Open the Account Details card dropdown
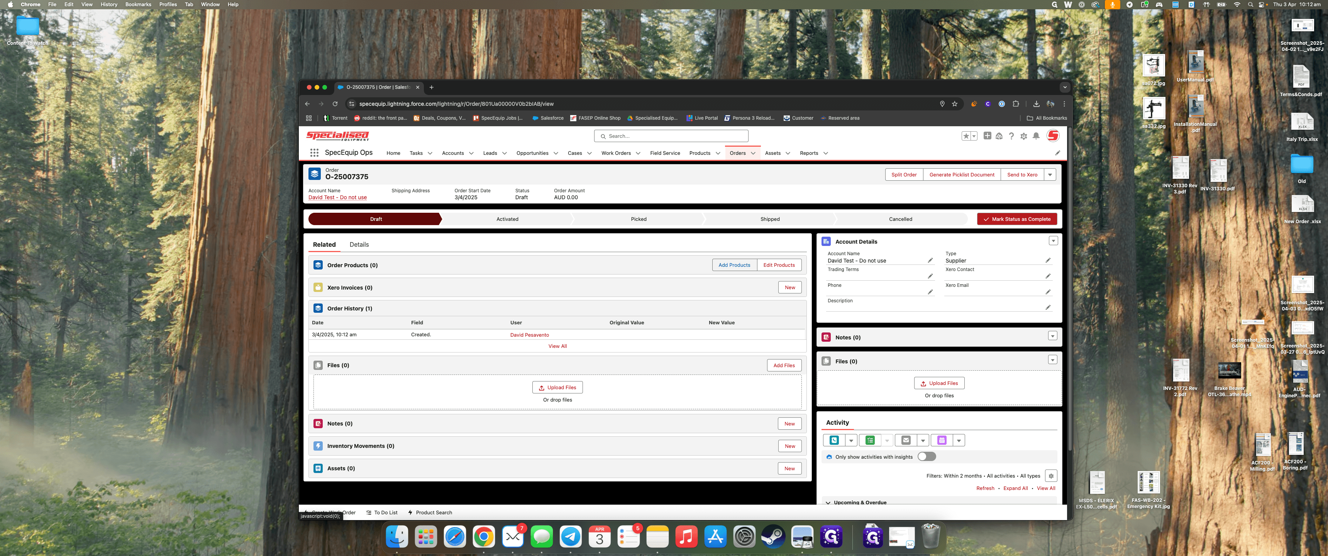 [x=1053, y=241]
